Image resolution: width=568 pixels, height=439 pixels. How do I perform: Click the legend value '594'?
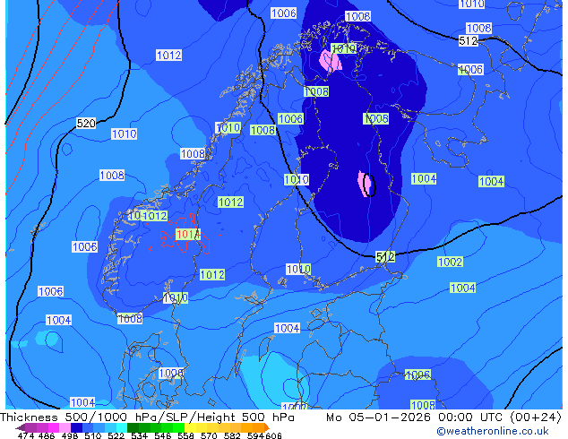[255, 435]
